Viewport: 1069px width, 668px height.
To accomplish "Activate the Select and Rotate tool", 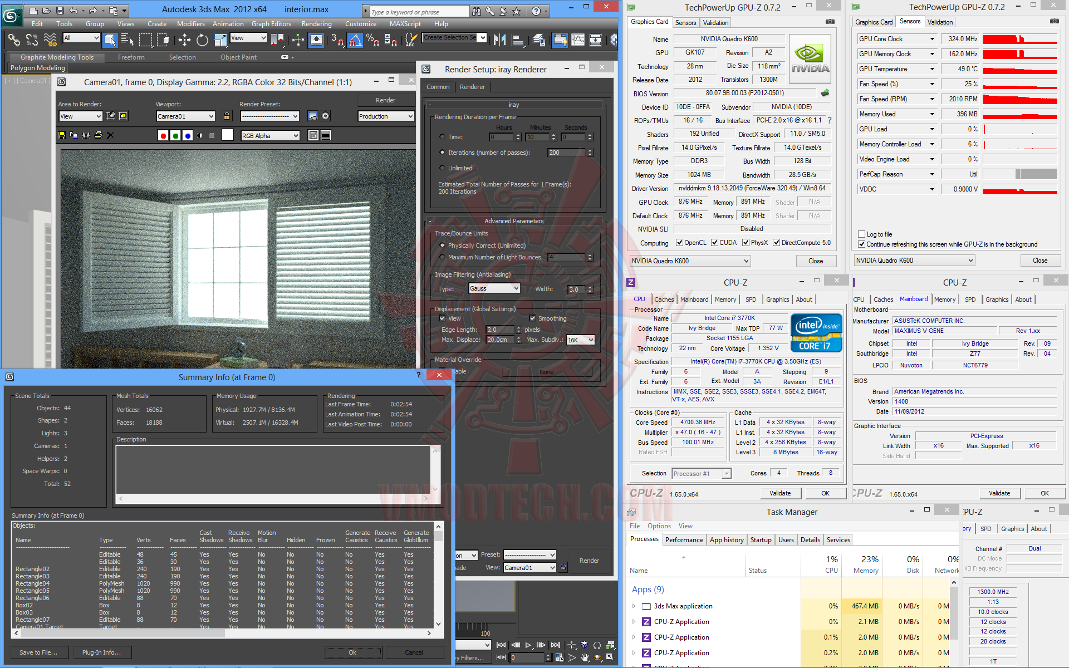I will (x=202, y=40).
